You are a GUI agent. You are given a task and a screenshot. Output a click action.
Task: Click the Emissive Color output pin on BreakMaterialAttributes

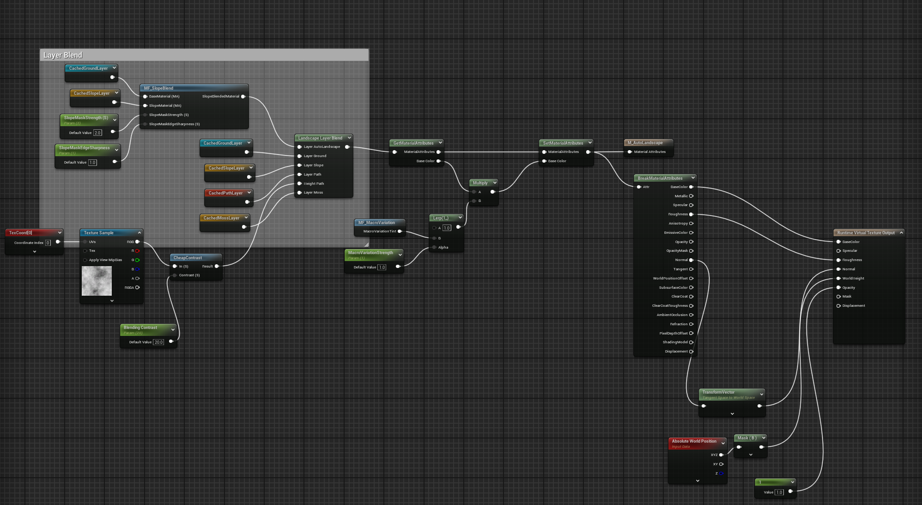(691, 233)
